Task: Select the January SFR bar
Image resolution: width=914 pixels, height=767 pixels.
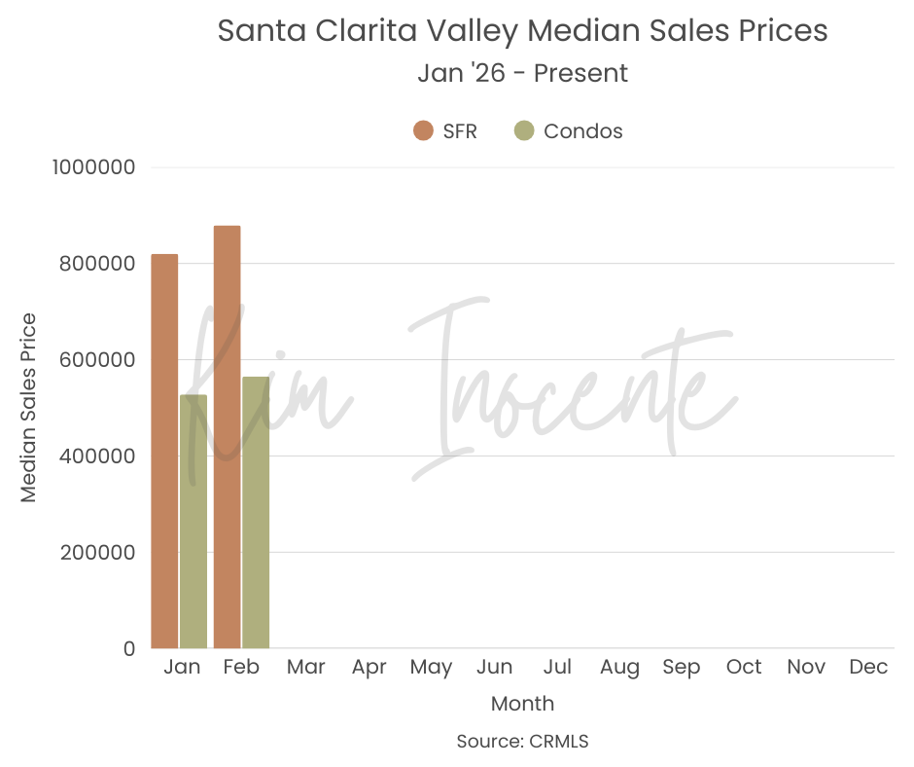Action: pyautogui.click(x=164, y=451)
